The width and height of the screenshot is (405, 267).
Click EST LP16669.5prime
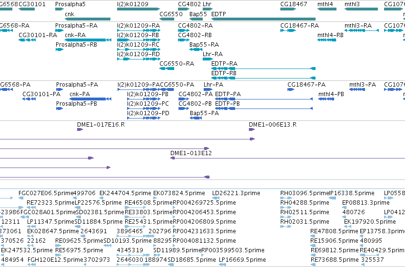242,260
